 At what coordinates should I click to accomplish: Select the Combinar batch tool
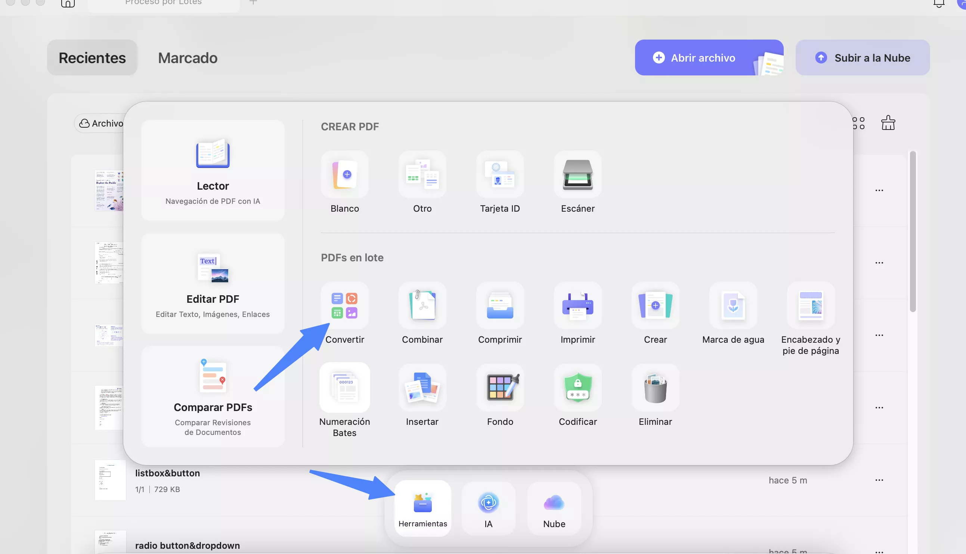click(x=422, y=306)
